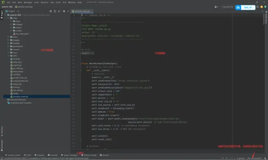Toggle Bookmarks tool window stripe button
The width and height of the screenshot is (268, 160).
tap(2, 145)
